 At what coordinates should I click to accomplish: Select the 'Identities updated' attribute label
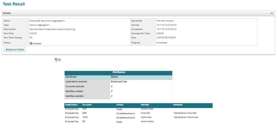(75, 96)
